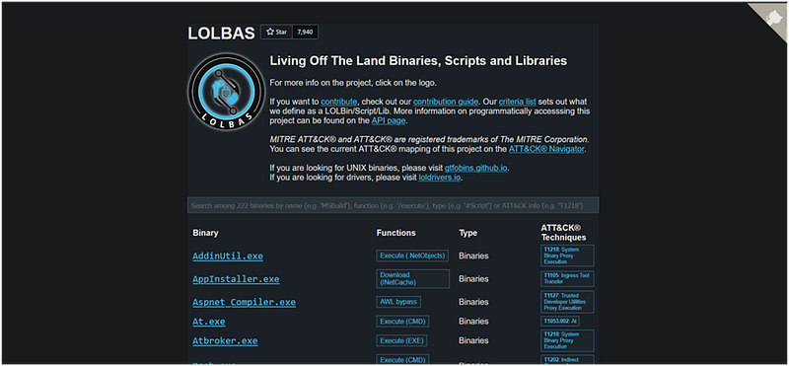Click Binaries type in At.exe row

[x=473, y=322]
